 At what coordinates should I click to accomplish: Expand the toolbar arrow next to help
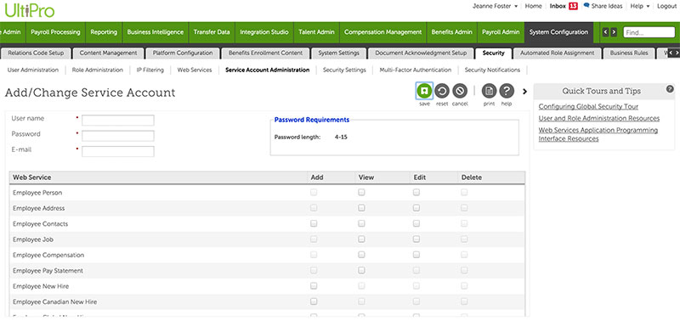point(524,92)
